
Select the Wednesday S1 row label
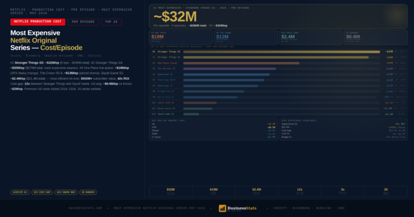click(165, 86)
